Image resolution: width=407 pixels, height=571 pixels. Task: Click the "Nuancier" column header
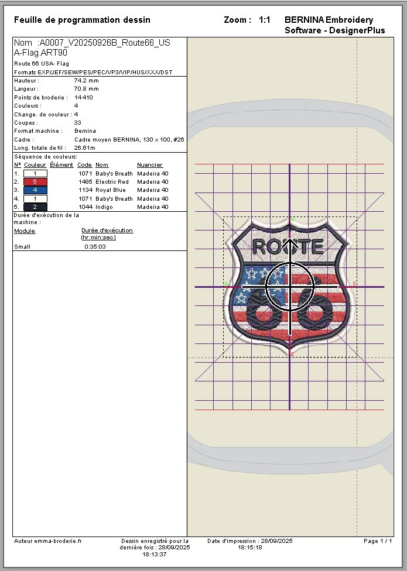click(x=150, y=165)
